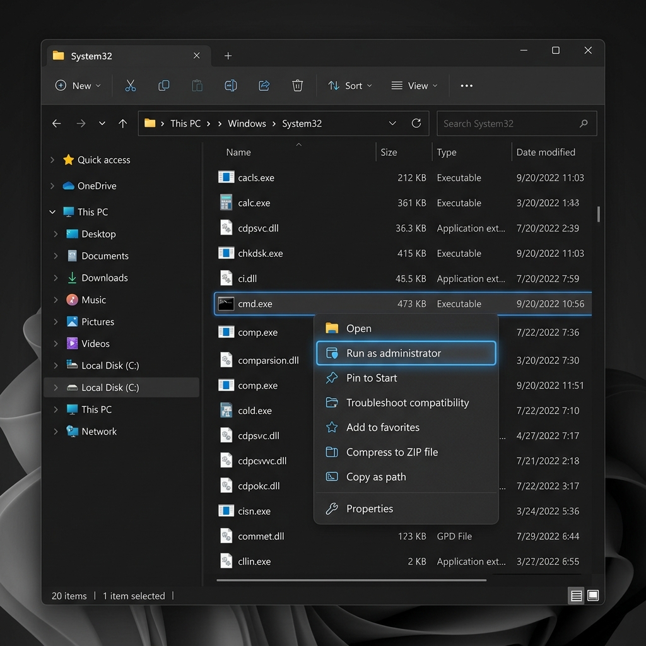Image resolution: width=646 pixels, height=646 pixels.
Task: Click in the Search System32 field
Action: (517, 123)
